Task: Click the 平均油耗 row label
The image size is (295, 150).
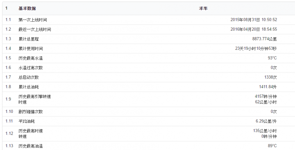Action: click(x=27, y=121)
